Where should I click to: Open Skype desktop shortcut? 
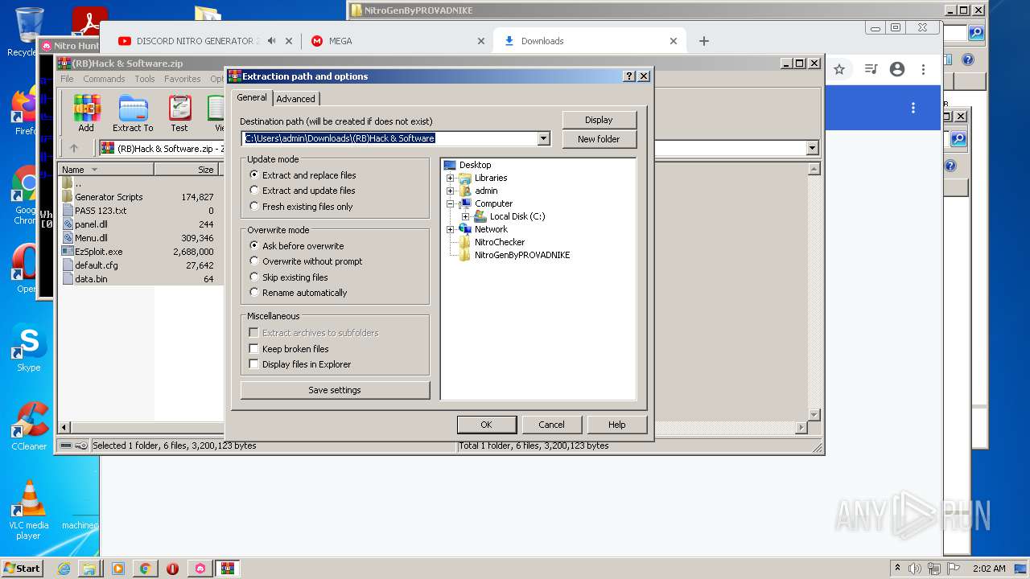click(29, 348)
